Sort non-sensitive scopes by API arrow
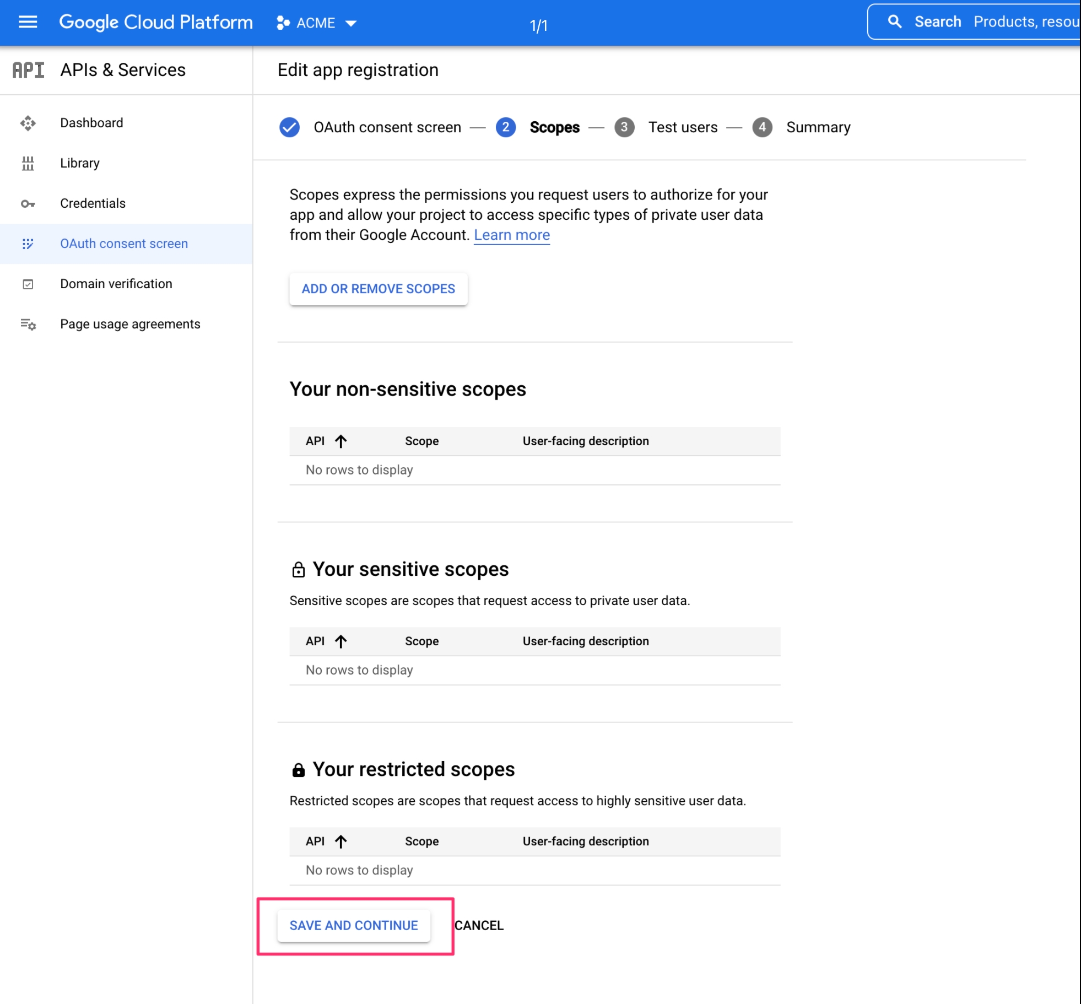The height and width of the screenshot is (1004, 1081). coord(340,441)
